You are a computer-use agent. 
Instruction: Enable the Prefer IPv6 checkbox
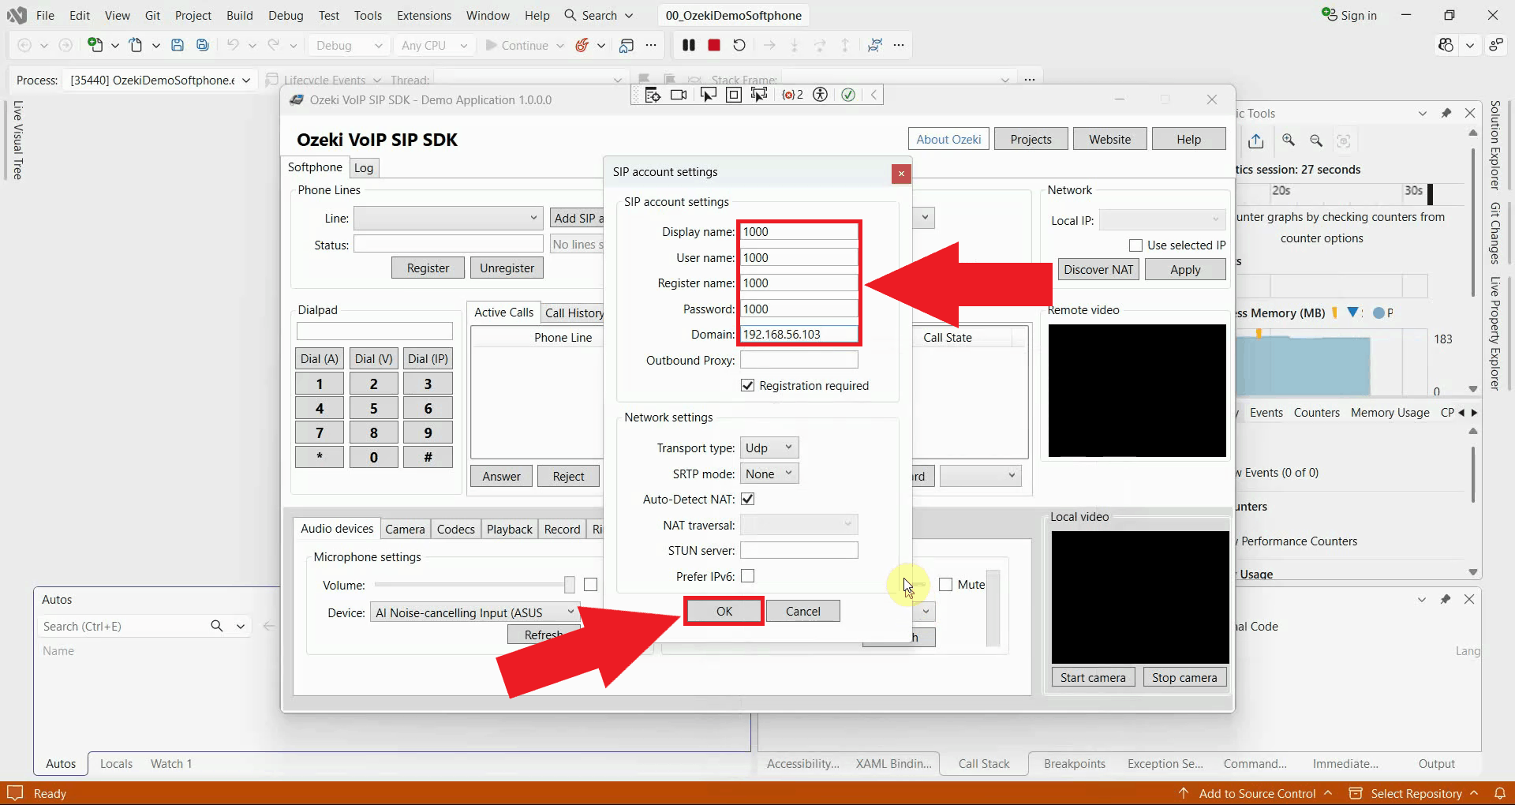(x=748, y=576)
